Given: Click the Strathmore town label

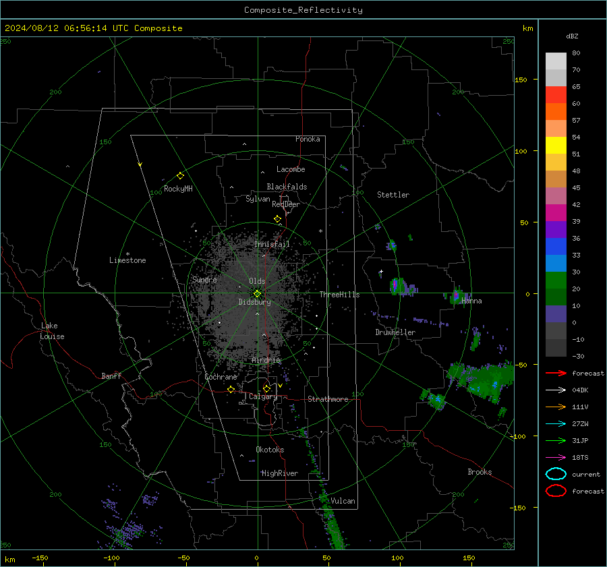Looking at the screenshot, I should point(328,399).
